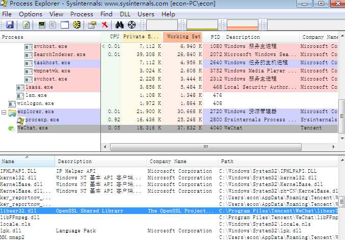The width and height of the screenshot is (345, 240).
Task: Select IPHLPAPI.DLL in the DLL list
Action: (x=169, y=171)
